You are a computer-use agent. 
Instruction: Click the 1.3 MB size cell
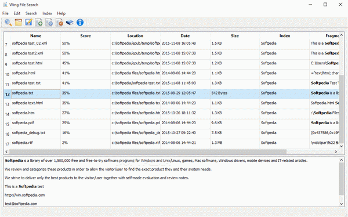(235, 144)
